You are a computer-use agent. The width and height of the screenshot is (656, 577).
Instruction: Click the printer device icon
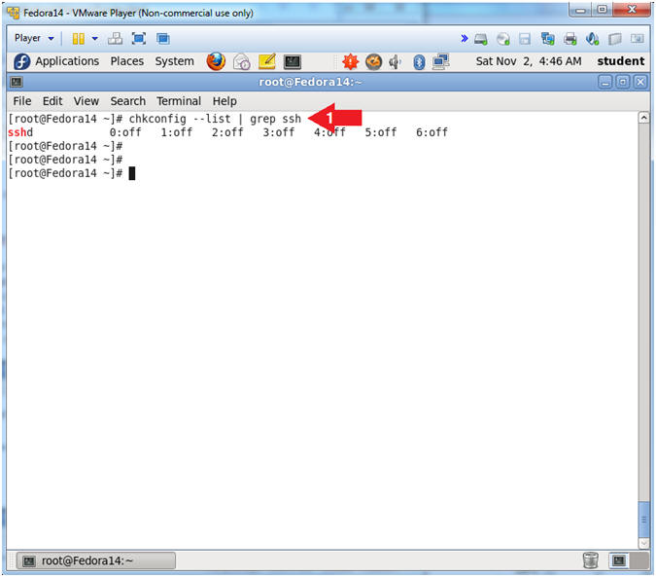click(x=570, y=39)
